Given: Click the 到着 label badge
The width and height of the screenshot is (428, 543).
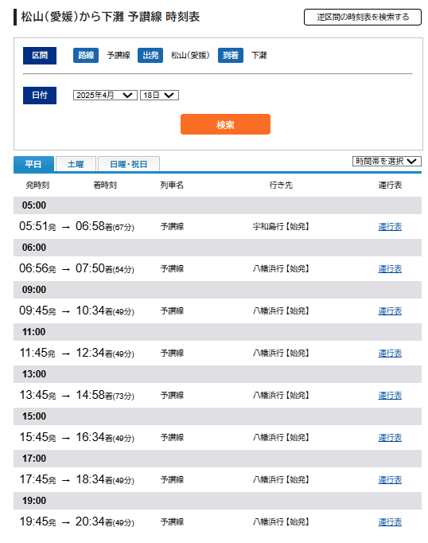Looking at the screenshot, I should pyautogui.click(x=231, y=56).
